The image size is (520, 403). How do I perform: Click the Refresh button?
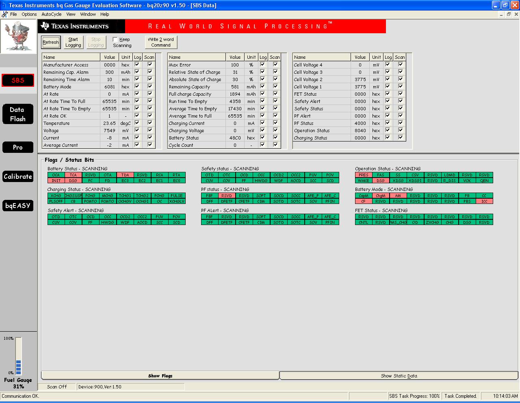click(51, 42)
